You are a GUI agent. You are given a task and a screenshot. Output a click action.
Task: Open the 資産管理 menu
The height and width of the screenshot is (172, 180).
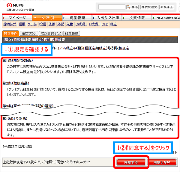(77, 18)
